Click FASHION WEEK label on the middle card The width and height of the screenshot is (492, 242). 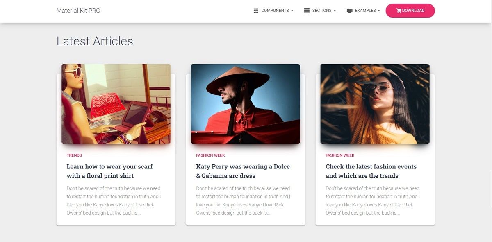click(x=210, y=155)
